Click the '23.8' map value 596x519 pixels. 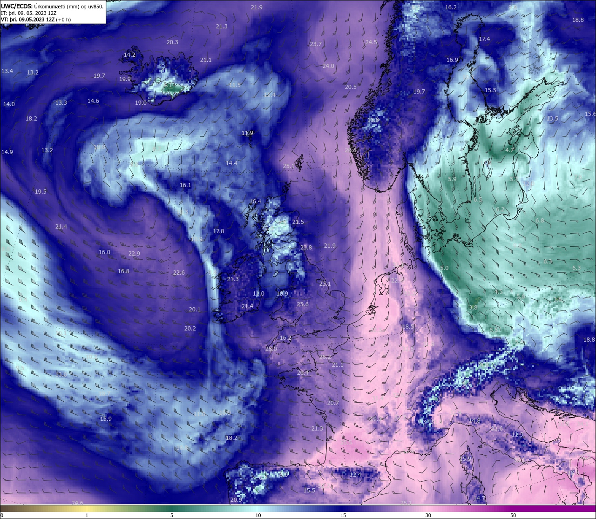(306, 248)
